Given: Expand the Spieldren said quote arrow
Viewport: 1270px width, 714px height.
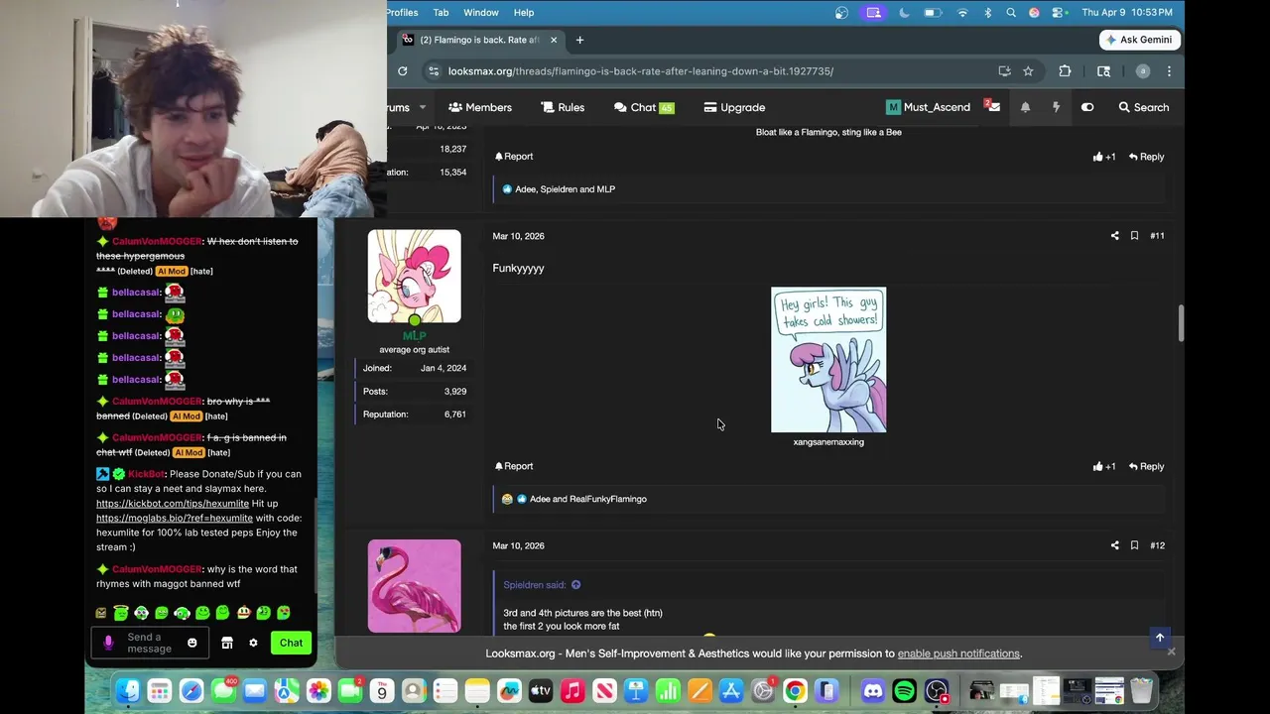Looking at the screenshot, I should 575,585.
